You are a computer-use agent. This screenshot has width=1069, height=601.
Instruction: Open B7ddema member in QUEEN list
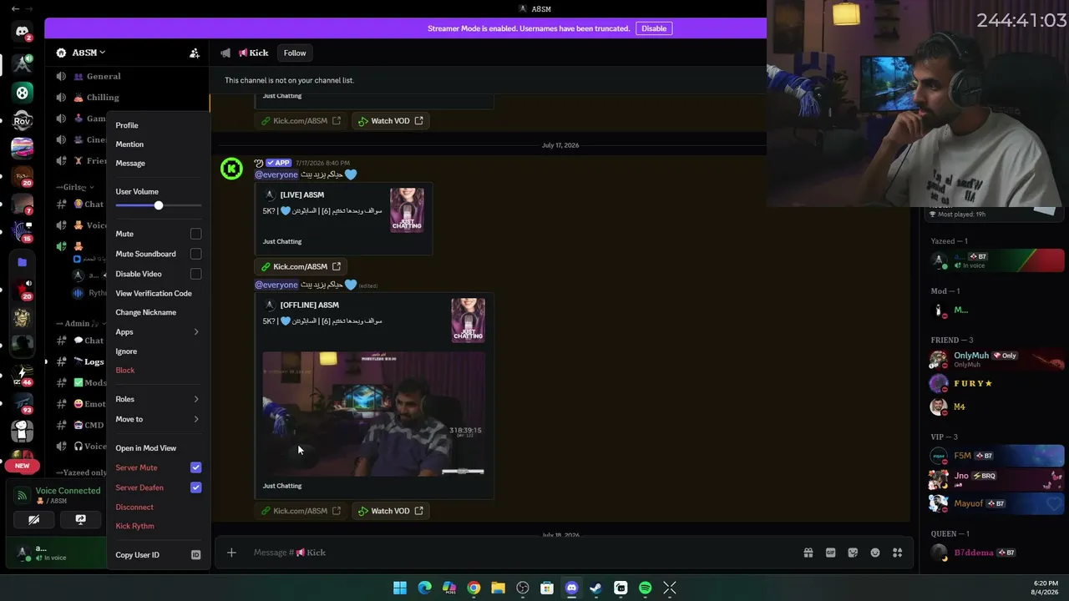(995, 553)
